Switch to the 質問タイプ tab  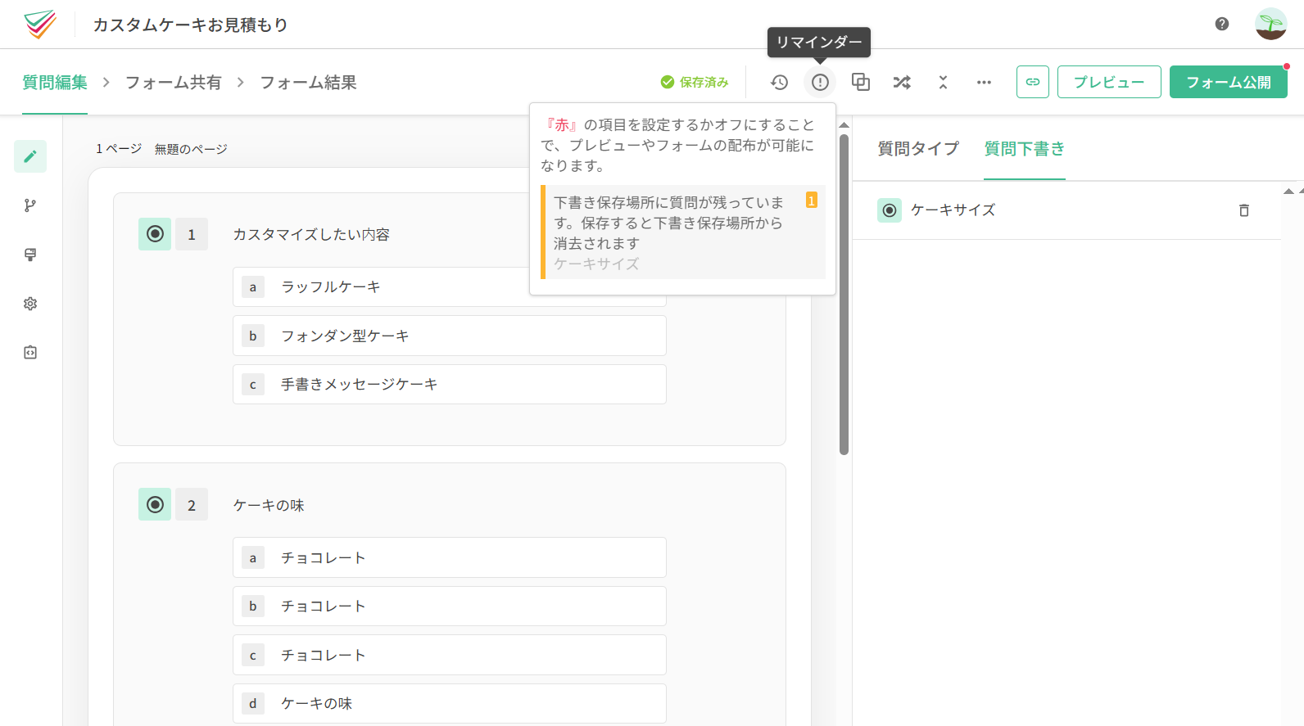pyautogui.click(x=918, y=148)
